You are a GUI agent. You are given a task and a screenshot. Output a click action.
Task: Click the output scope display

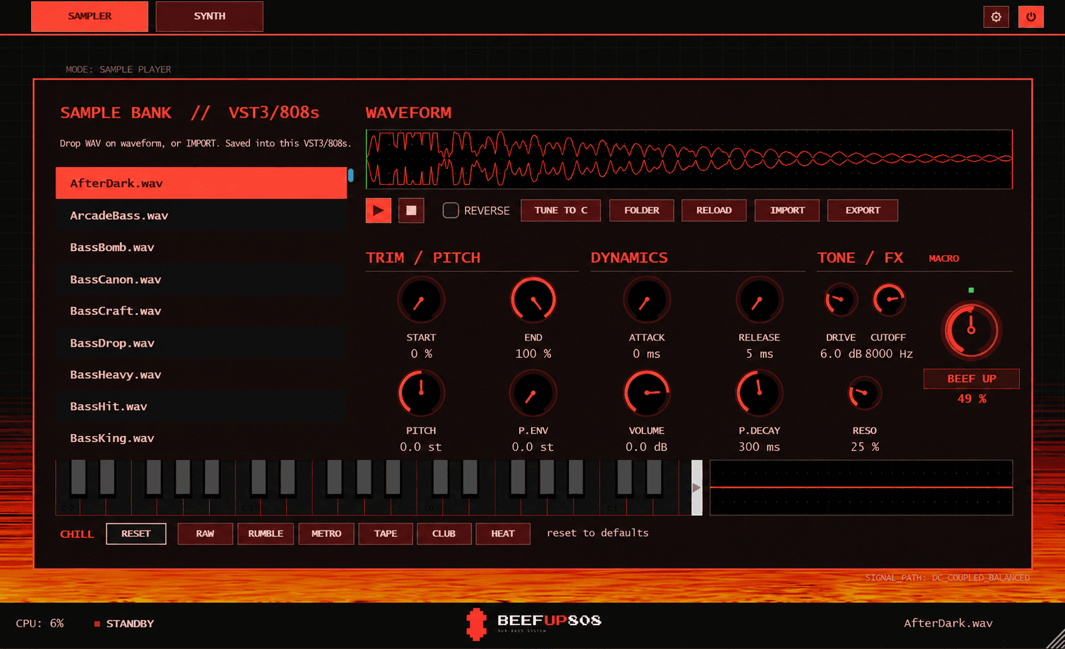tap(861, 487)
